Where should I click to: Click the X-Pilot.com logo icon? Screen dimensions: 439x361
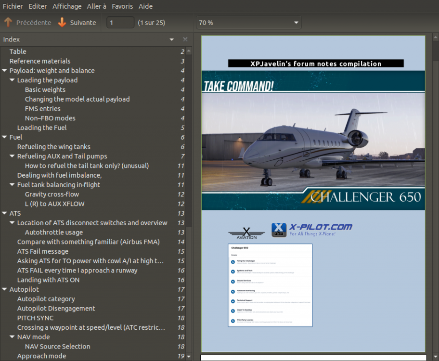click(279, 230)
